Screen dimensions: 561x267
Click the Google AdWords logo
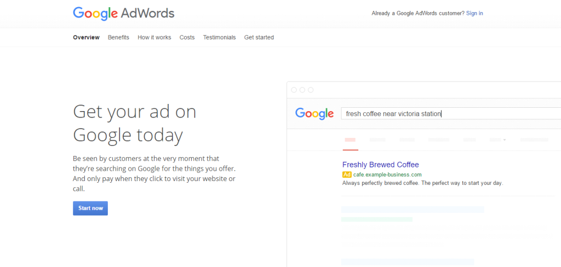[x=123, y=13]
